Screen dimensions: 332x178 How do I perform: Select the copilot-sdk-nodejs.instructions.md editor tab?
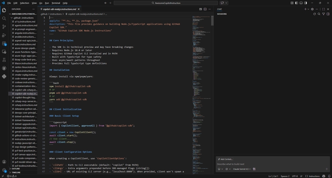coord(59,9)
